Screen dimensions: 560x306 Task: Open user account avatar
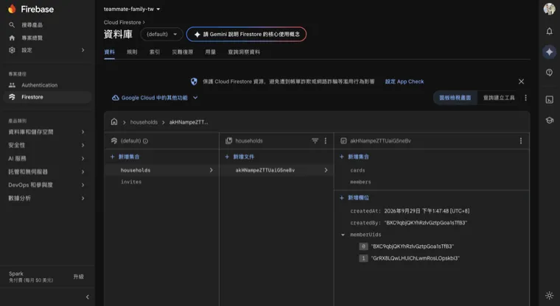[x=549, y=9]
